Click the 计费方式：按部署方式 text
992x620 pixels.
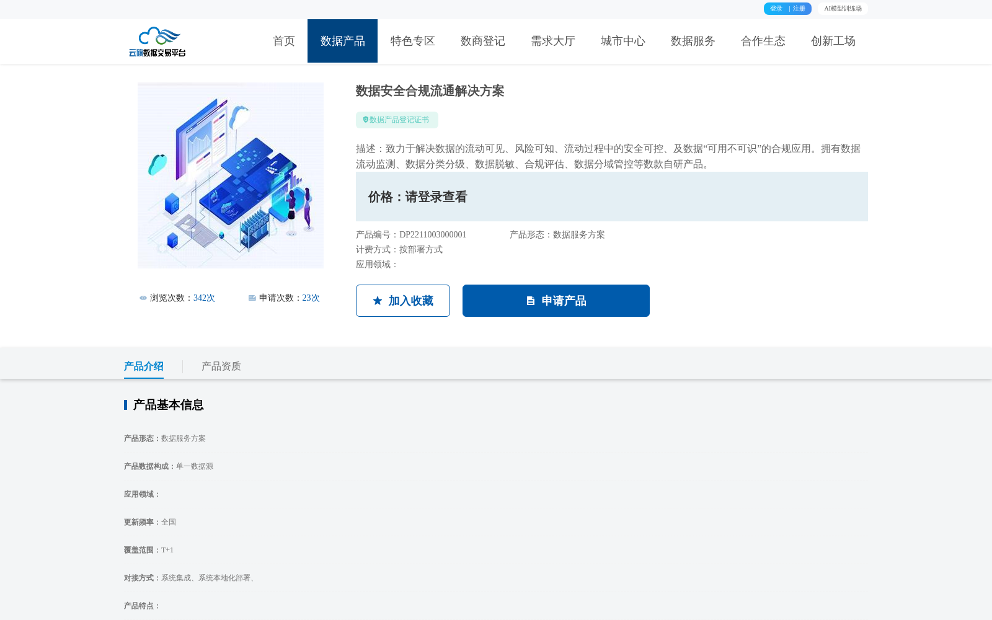point(399,250)
